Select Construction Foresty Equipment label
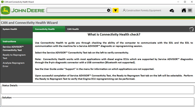 coord(144,10)
